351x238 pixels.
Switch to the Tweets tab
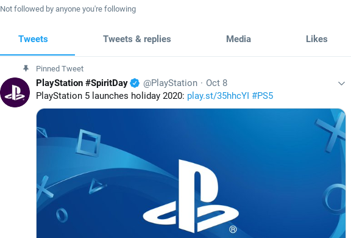[x=33, y=39]
